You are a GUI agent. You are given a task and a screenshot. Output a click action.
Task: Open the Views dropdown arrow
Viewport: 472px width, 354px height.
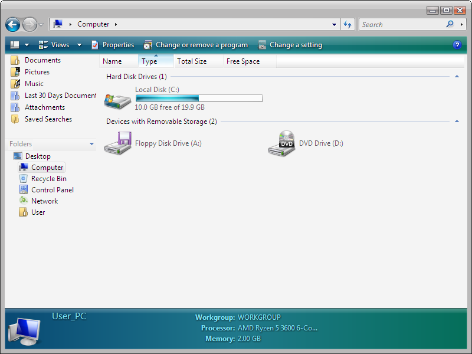click(x=79, y=45)
